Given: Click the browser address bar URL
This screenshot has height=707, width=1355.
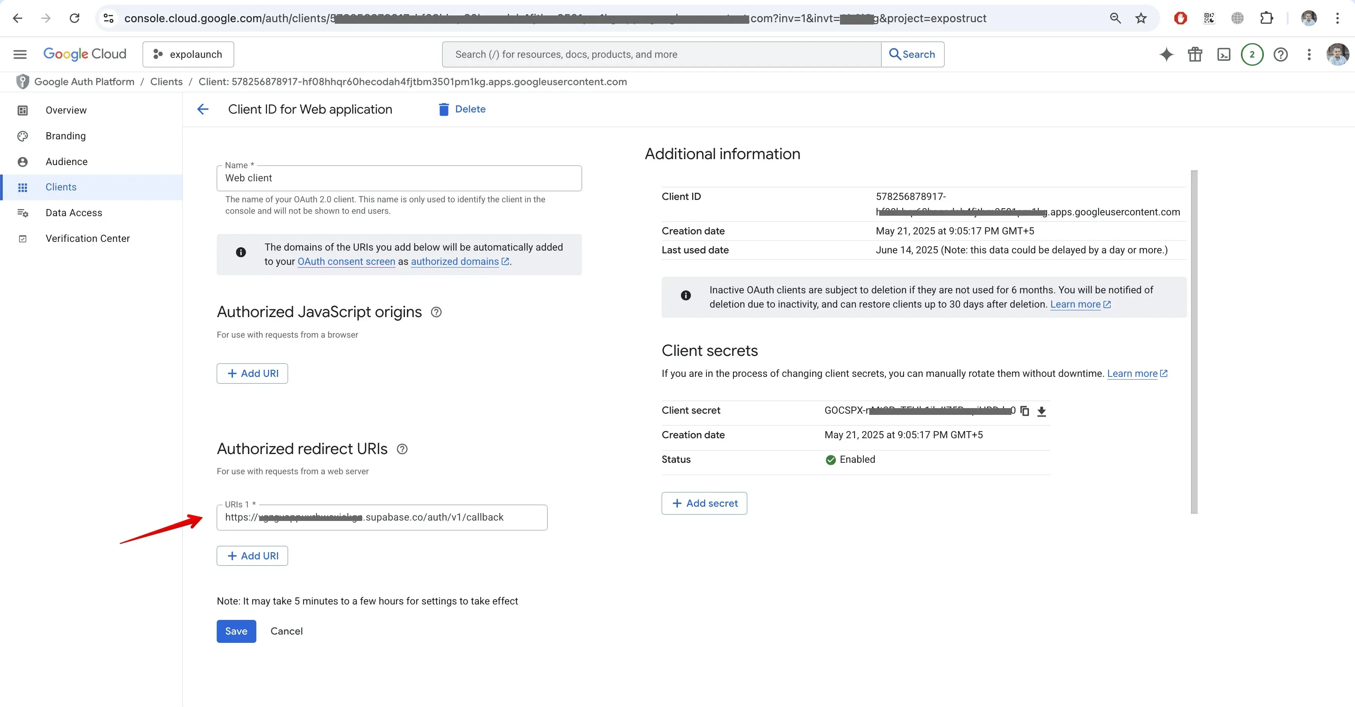Looking at the screenshot, I should coord(555,18).
